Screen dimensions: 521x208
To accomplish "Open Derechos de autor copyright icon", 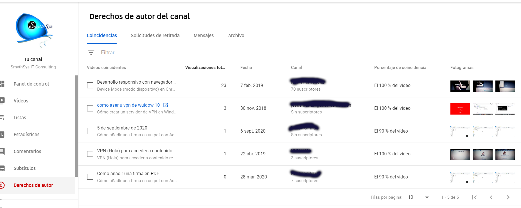I will [x=2, y=185].
